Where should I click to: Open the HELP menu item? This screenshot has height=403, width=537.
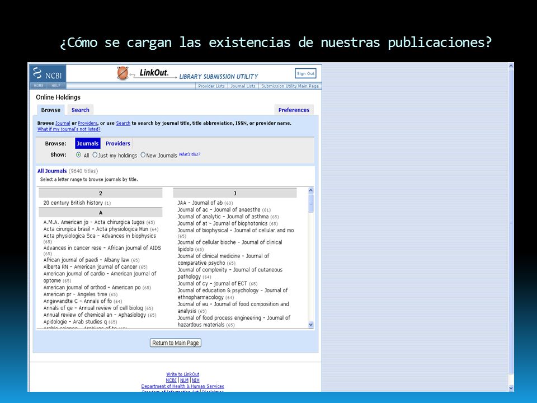tap(56, 86)
